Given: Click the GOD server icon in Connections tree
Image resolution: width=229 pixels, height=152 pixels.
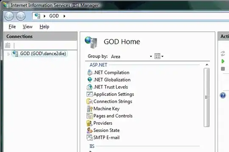Looking at the screenshot, I should point(15,53).
